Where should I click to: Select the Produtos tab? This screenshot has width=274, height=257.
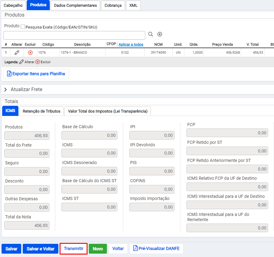click(x=38, y=5)
